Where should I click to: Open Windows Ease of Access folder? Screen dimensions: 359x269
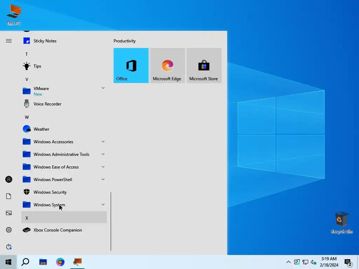[64, 167]
